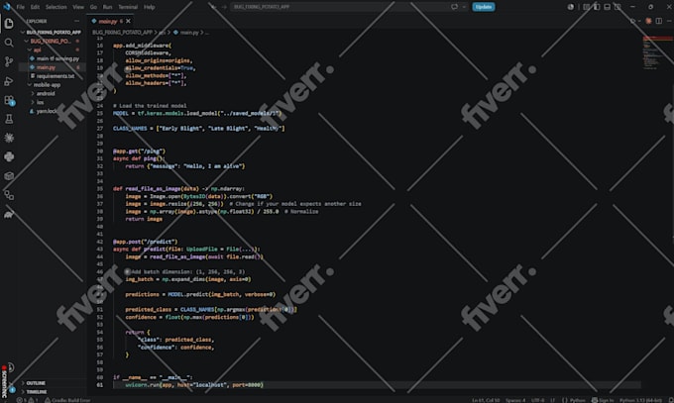674x403 pixels.
Task: Click the split editor right icon
Action: coord(658,21)
